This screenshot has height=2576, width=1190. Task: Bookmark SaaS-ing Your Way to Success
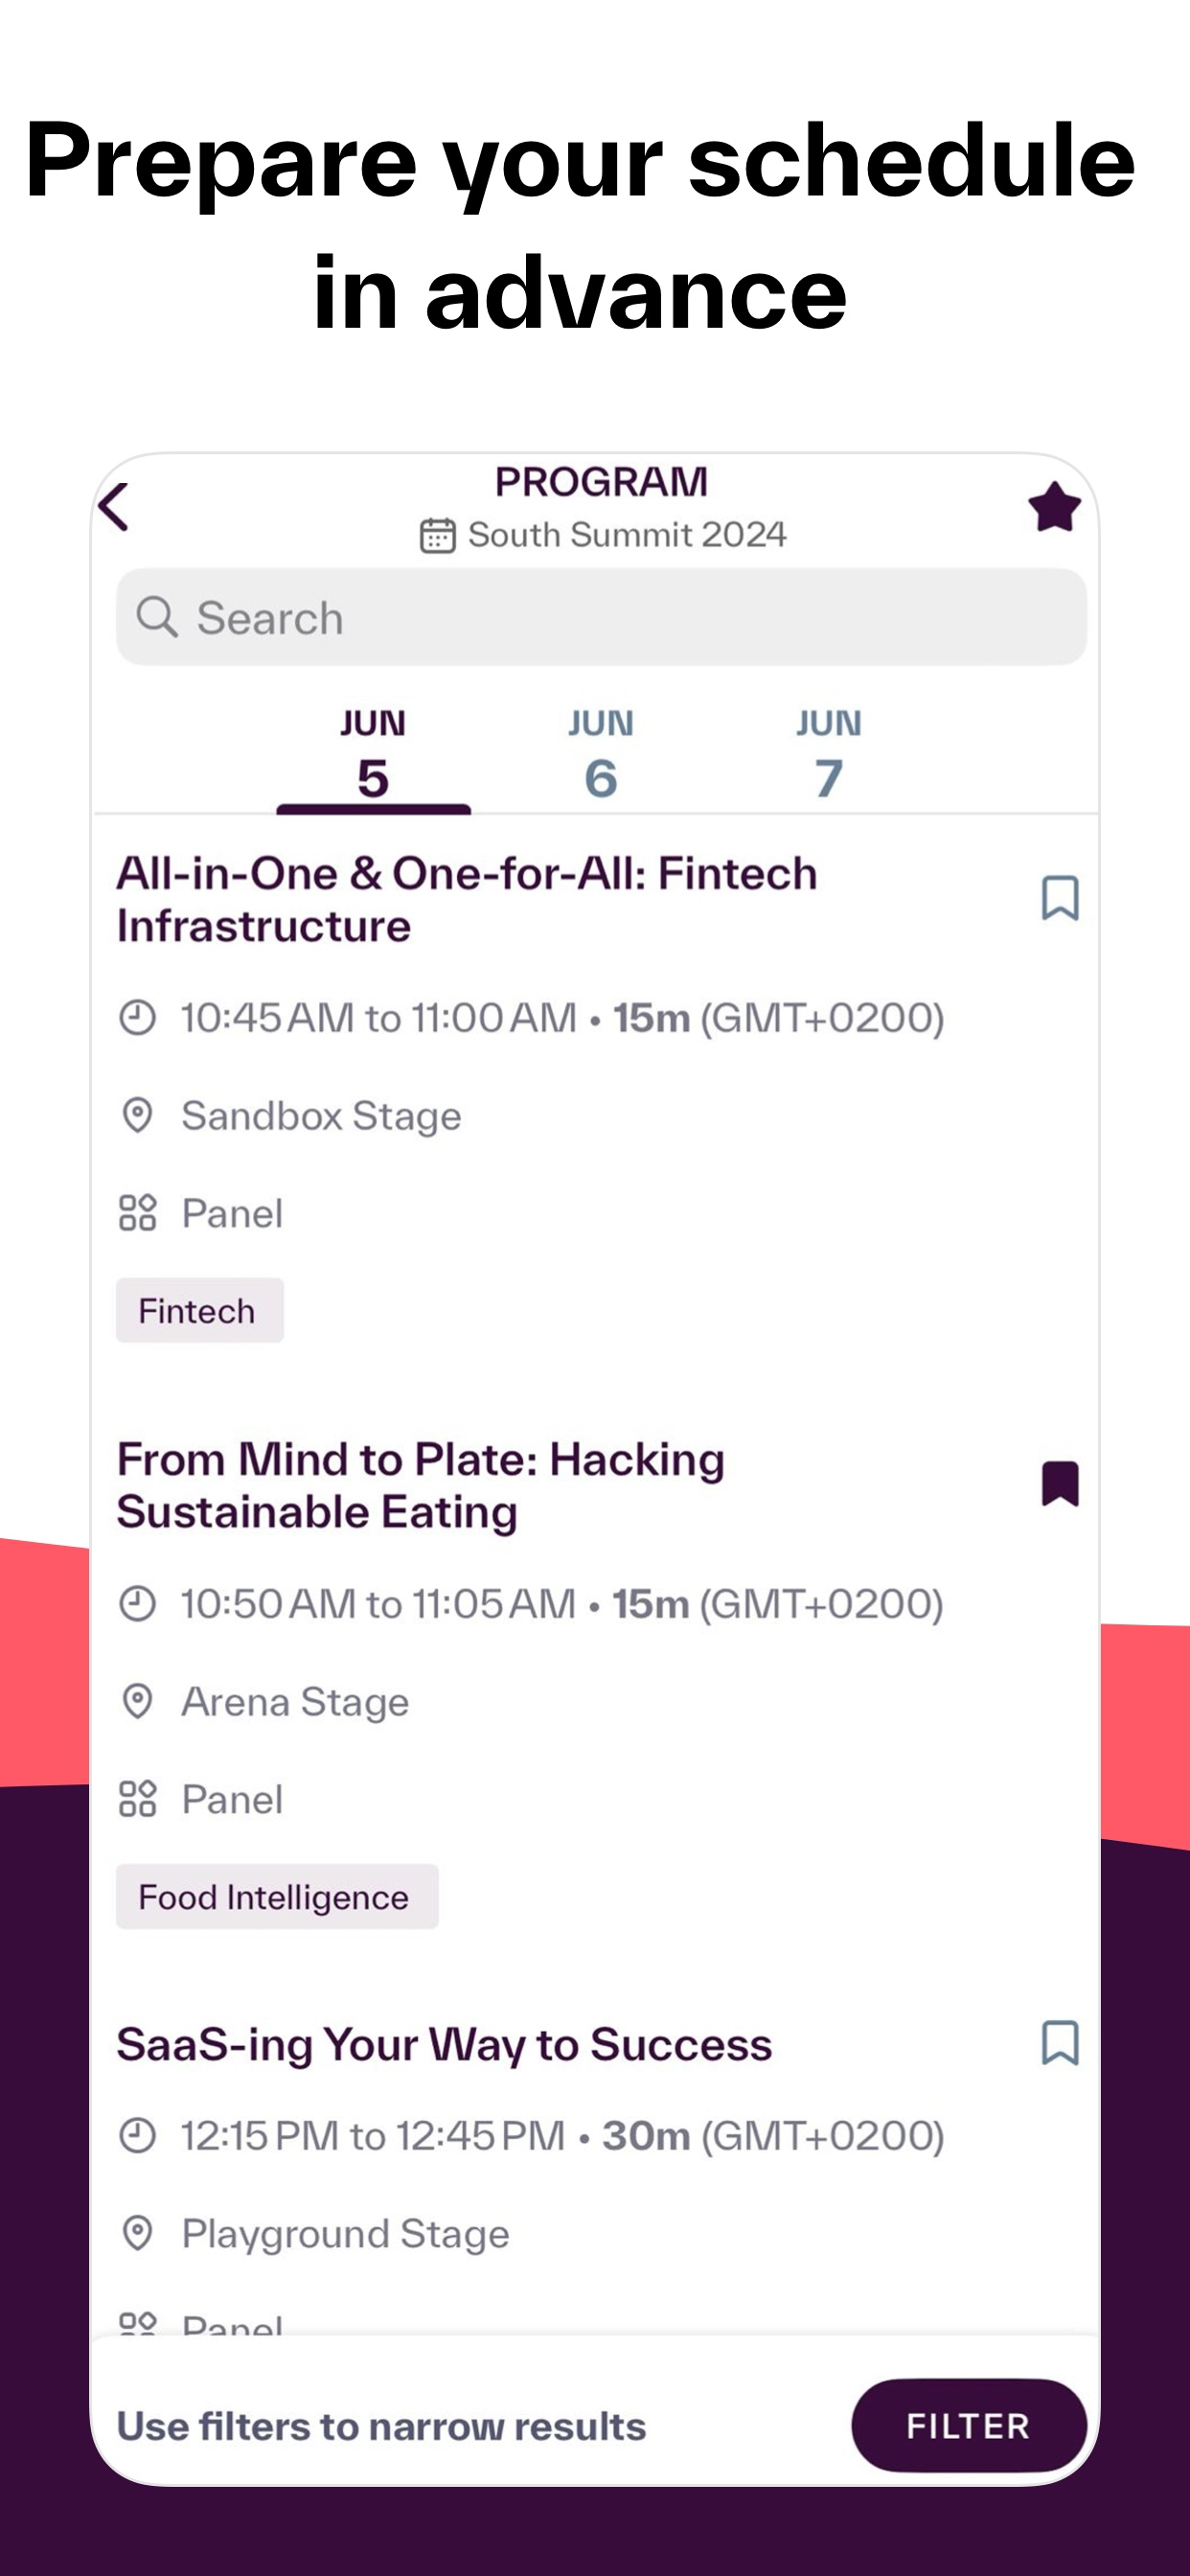click(1060, 2042)
